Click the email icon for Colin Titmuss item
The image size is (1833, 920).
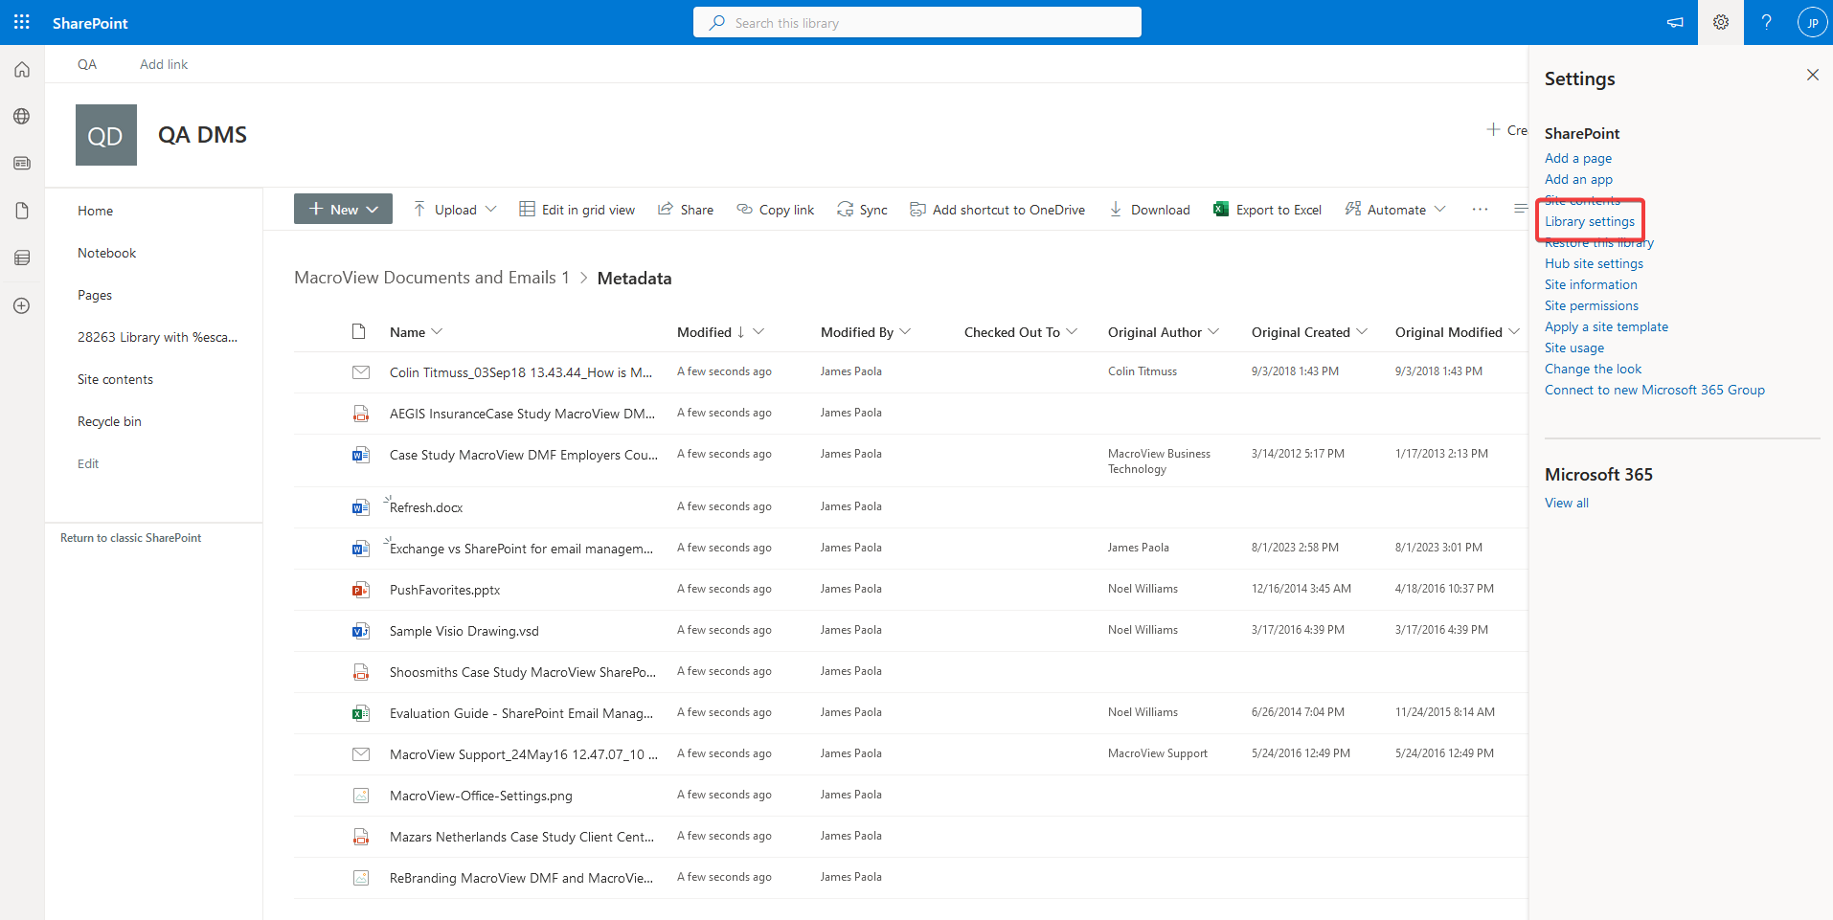point(360,371)
